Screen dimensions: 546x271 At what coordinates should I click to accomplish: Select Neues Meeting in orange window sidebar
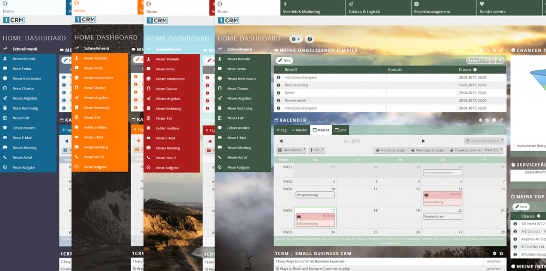pos(100,147)
